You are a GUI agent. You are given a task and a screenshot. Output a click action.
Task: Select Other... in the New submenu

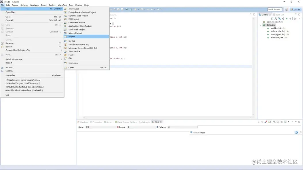coord(87,67)
